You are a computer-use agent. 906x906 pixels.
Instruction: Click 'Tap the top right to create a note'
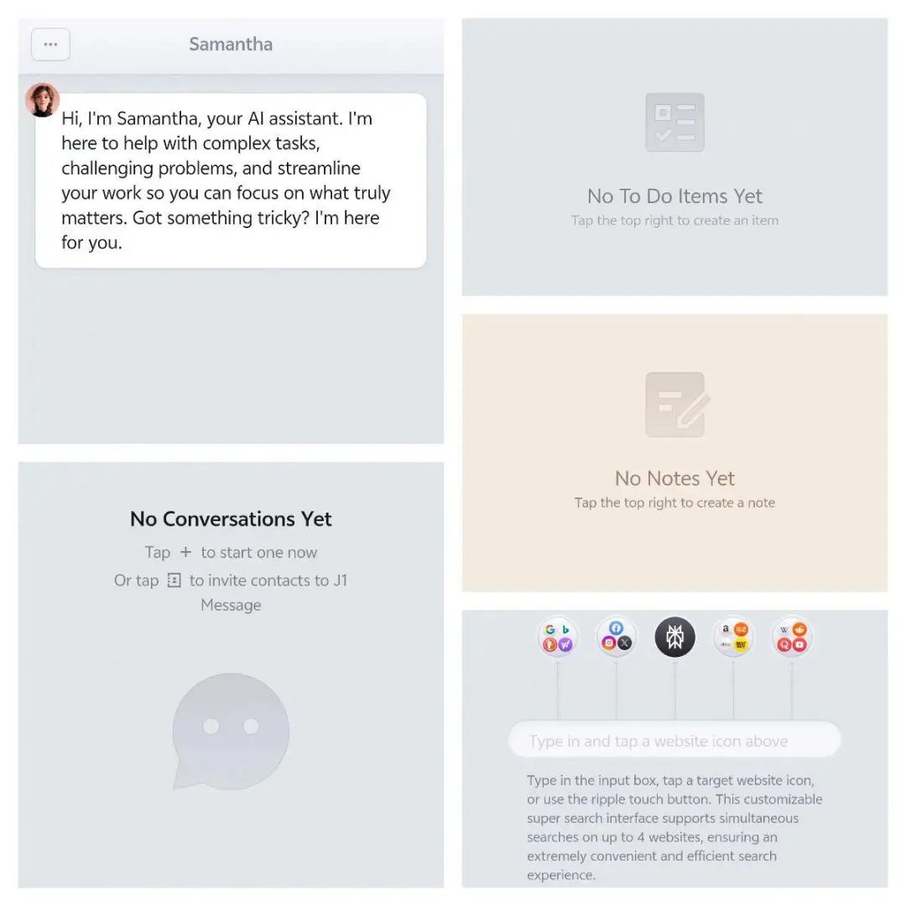[674, 502]
